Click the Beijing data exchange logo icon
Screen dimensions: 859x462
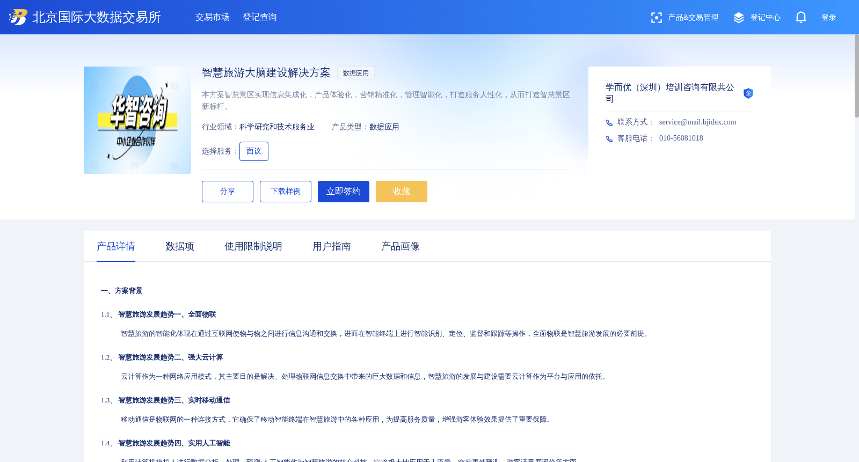(18, 17)
